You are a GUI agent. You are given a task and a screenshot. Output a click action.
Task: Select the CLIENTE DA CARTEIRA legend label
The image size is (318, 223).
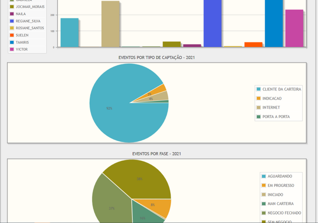point(282,89)
